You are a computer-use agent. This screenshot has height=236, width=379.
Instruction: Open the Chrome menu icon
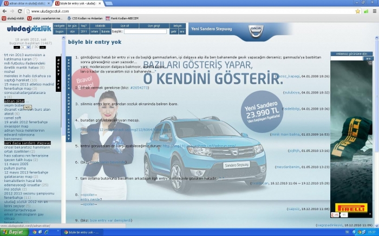point(375,11)
